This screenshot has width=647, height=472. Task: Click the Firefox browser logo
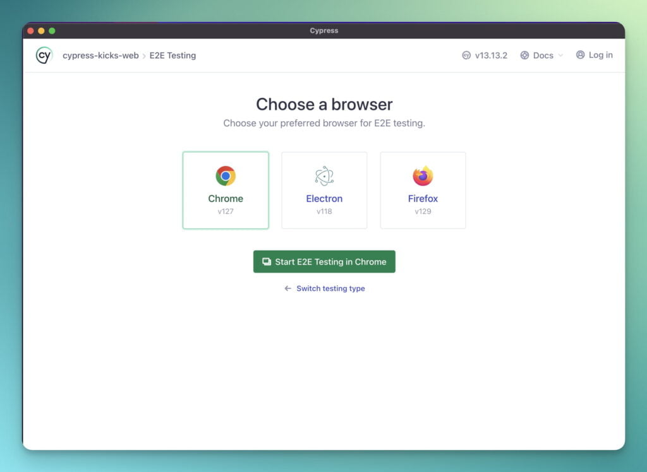[423, 176]
